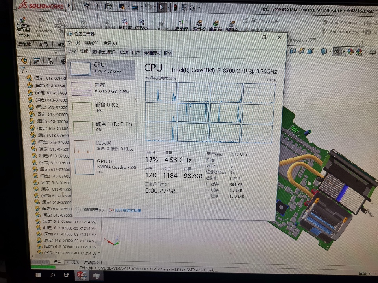Open Task Manager 选项(O) menu
Viewport: 378px width, 283px height.
[x=91, y=43]
